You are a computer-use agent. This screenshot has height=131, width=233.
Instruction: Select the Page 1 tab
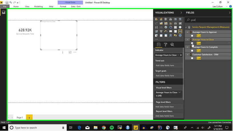point(20,118)
